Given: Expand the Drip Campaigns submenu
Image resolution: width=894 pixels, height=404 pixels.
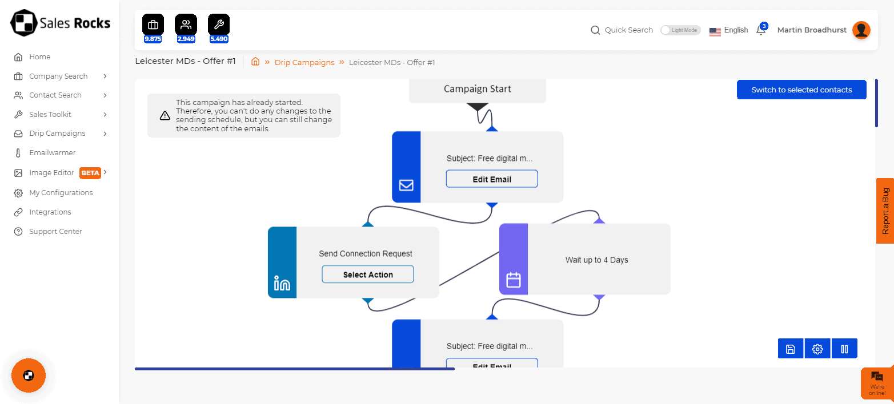Looking at the screenshot, I should pos(105,134).
